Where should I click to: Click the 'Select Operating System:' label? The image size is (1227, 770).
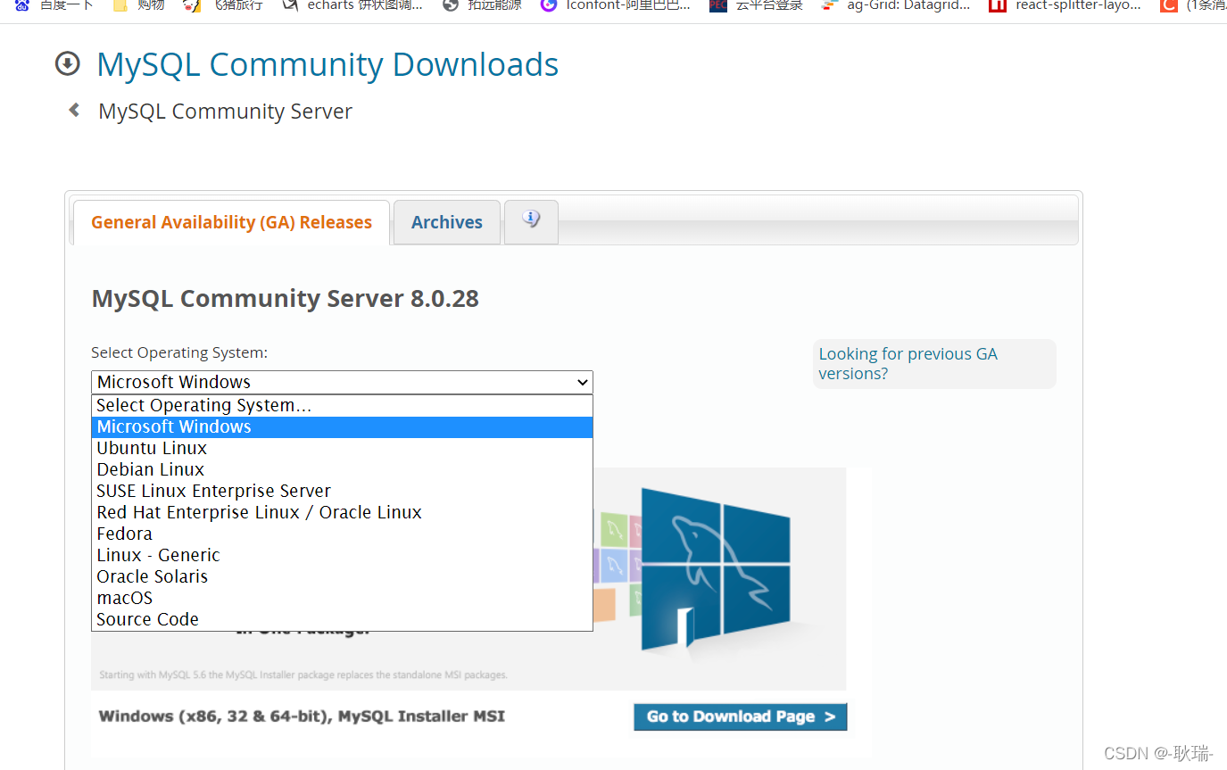coord(179,352)
